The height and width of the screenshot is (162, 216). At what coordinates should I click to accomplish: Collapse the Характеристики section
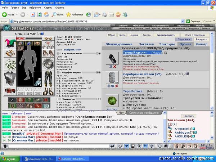[x=58, y=53]
